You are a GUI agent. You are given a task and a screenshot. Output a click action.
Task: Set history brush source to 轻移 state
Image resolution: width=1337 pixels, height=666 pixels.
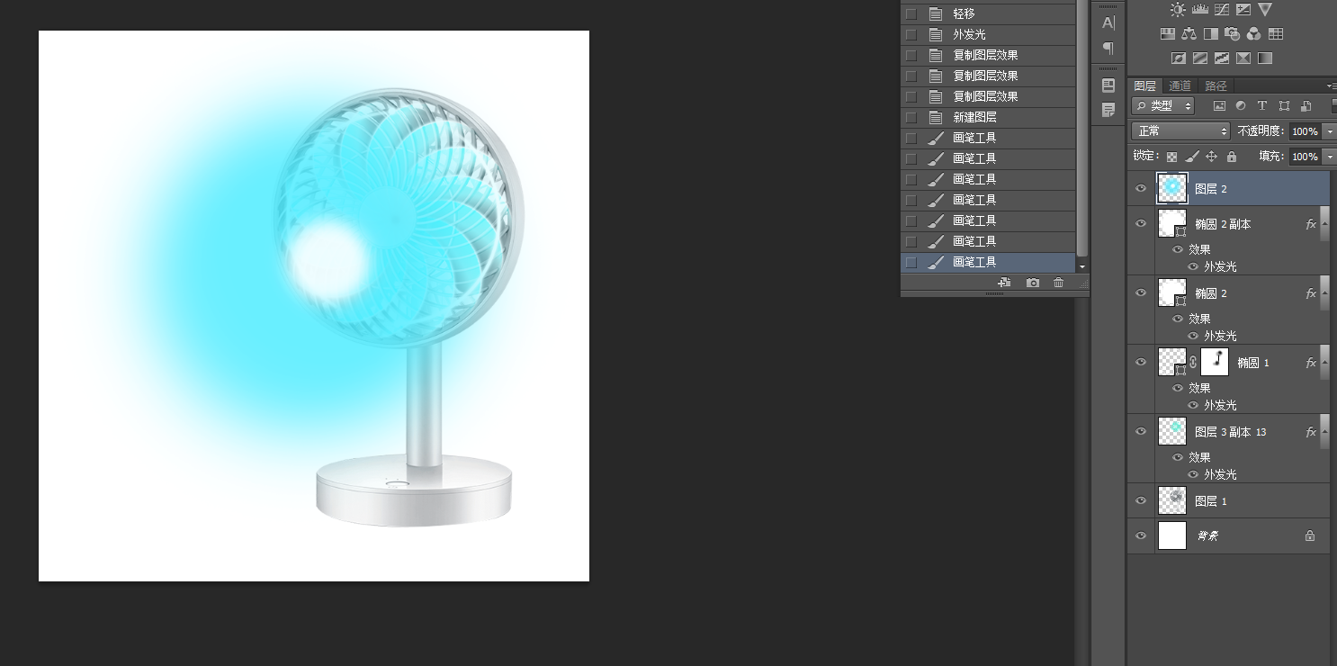911,13
